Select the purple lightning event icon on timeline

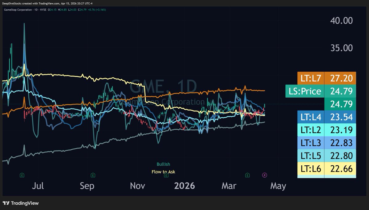pyautogui.click(x=264, y=176)
